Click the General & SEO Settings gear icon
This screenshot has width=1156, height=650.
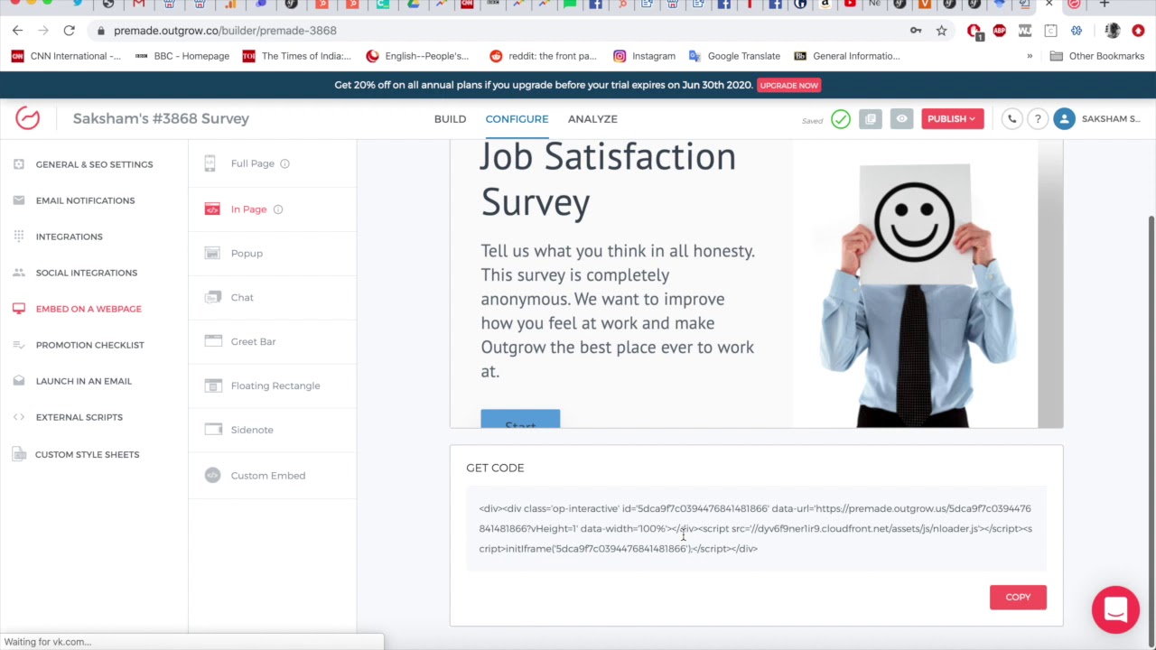pyautogui.click(x=19, y=164)
